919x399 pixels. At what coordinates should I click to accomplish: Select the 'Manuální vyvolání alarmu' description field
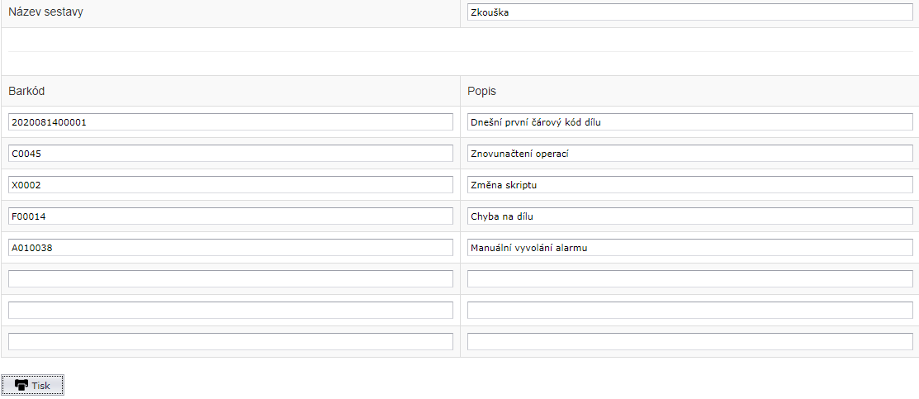coord(689,248)
